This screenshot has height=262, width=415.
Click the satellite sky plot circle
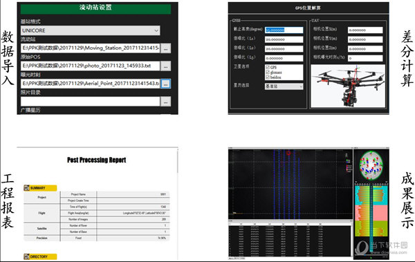pyautogui.click(x=371, y=165)
